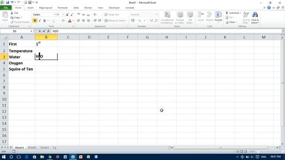
Task: Click the fill color paint bucket icon
Action: coord(63,21)
